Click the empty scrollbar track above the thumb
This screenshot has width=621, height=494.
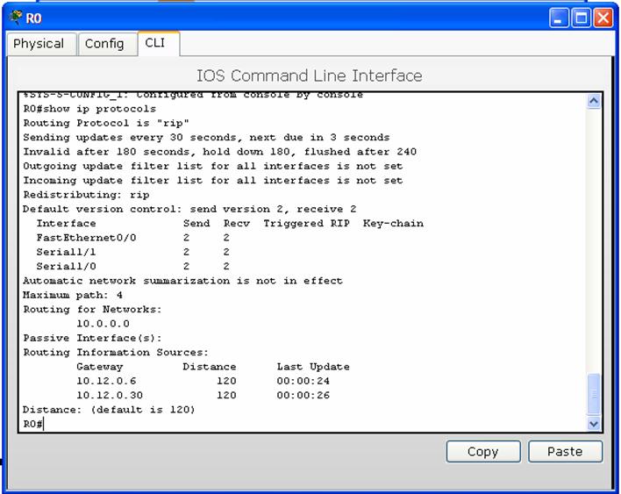[x=594, y=237]
